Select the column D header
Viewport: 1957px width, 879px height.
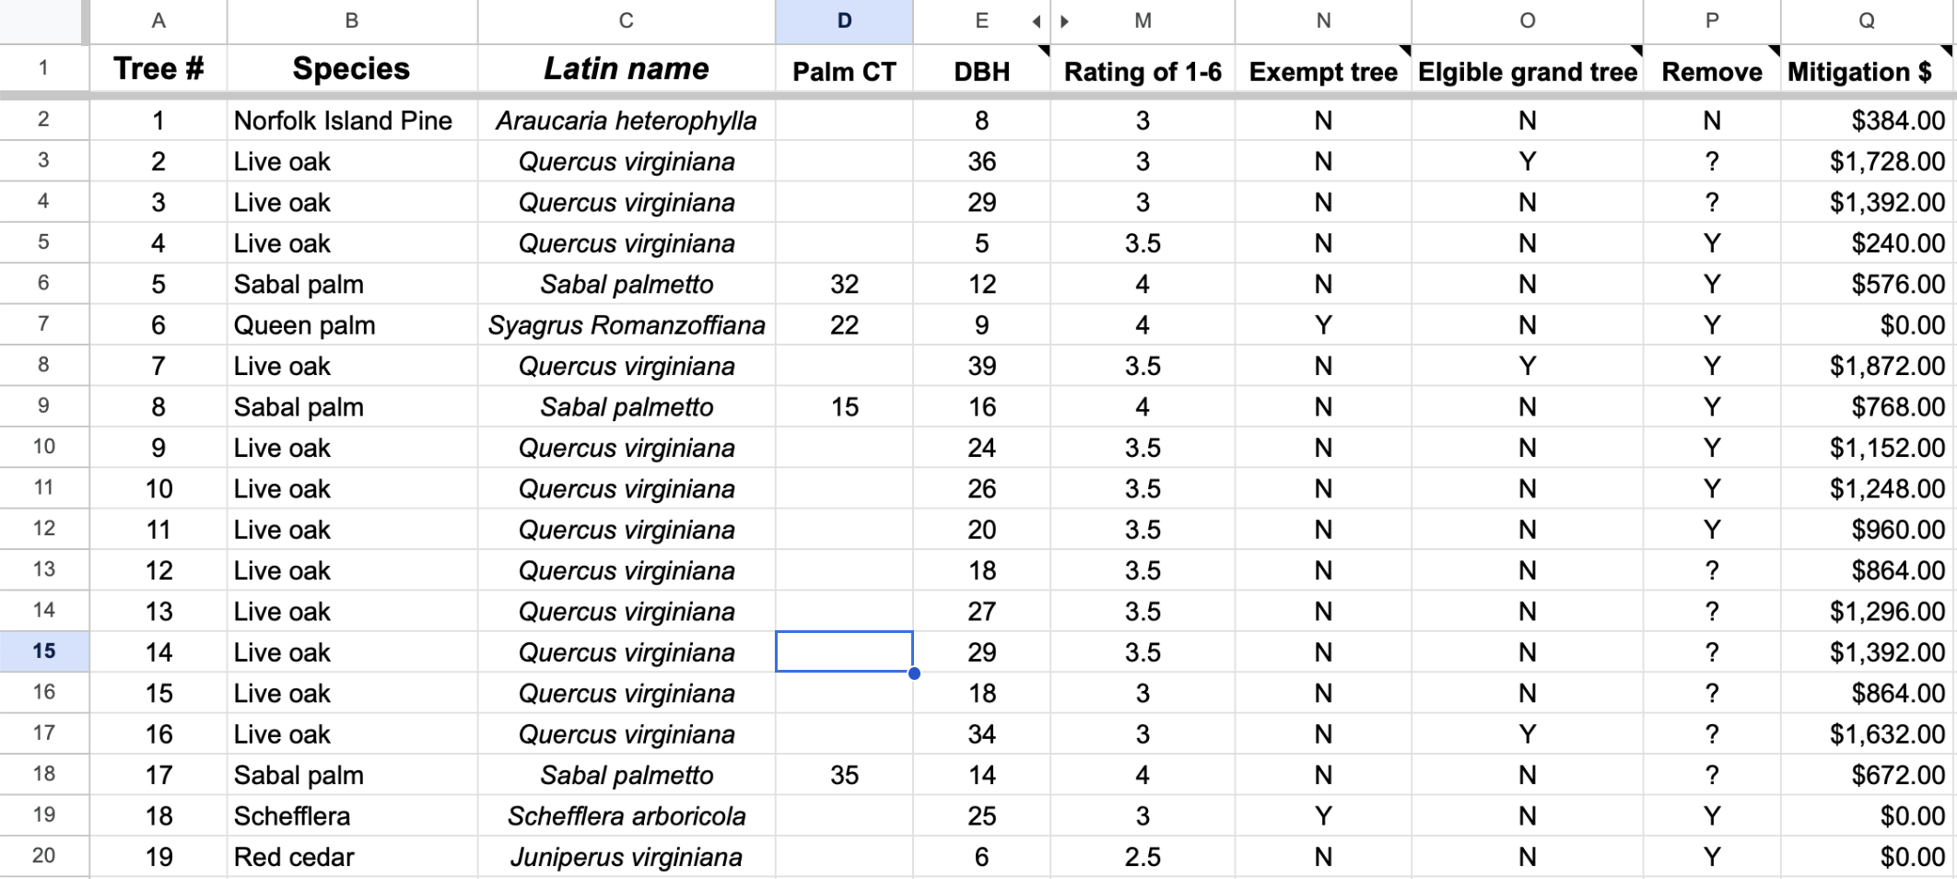click(844, 21)
